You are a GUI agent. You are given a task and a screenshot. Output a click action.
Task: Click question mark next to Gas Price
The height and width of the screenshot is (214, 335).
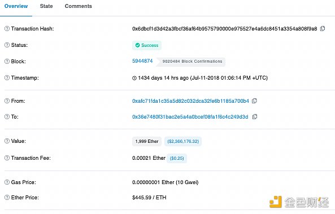tap(7, 182)
